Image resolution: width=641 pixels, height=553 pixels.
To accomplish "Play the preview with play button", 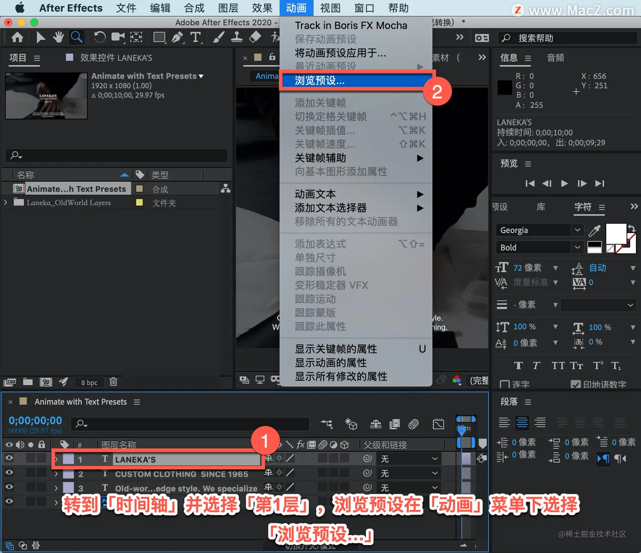I will pyautogui.click(x=564, y=183).
